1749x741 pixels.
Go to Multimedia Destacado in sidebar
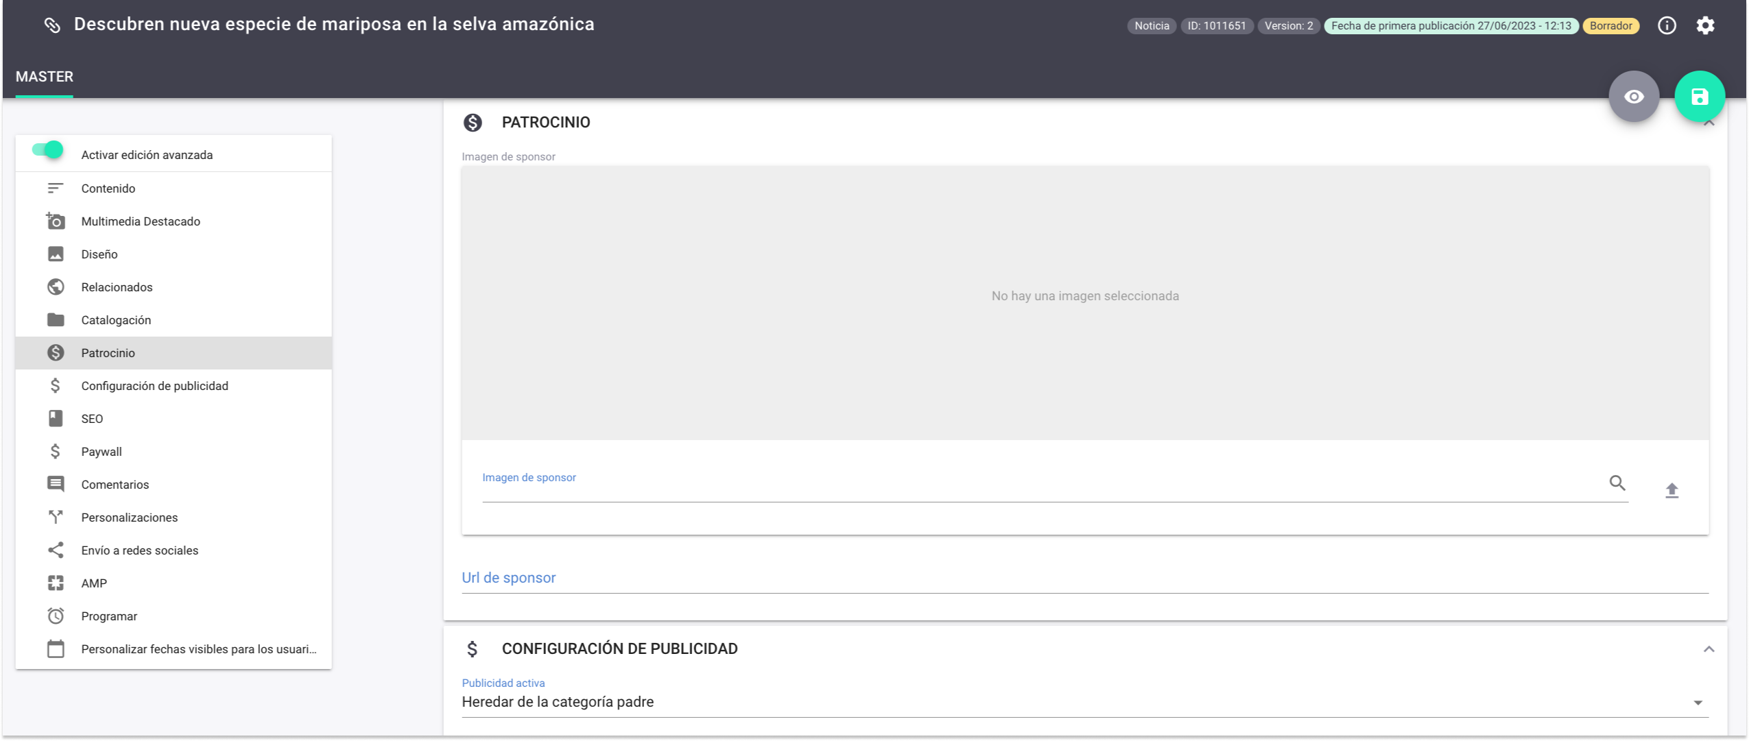pos(174,221)
